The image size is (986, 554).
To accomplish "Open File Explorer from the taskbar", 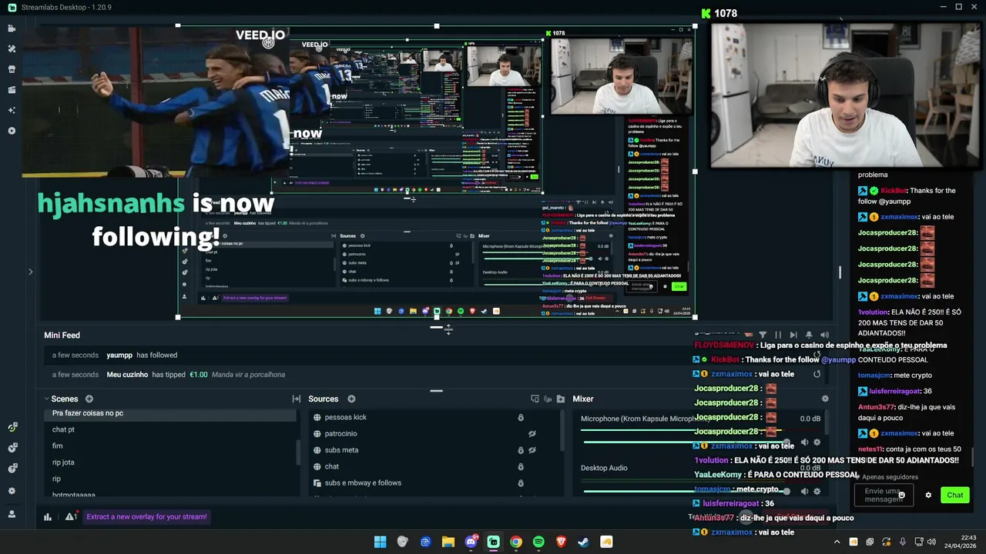I will pyautogui.click(x=448, y=542).
